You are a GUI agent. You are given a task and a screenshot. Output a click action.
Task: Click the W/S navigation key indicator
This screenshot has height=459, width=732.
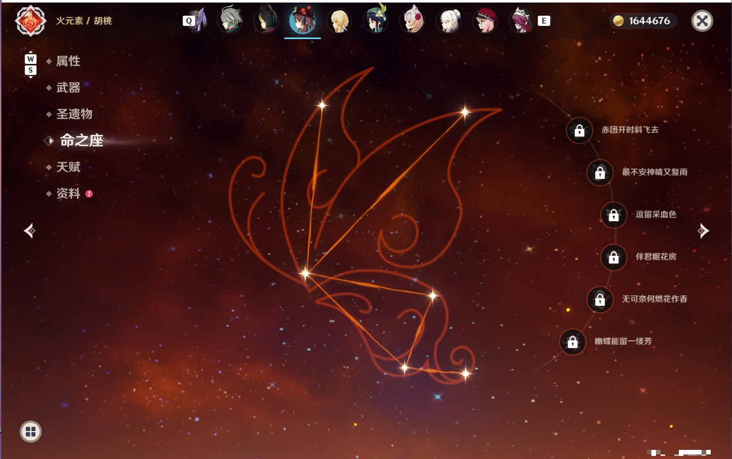pos(30,64)
